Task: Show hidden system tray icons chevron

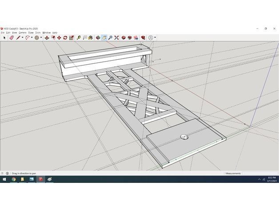Action: point(259,179)
